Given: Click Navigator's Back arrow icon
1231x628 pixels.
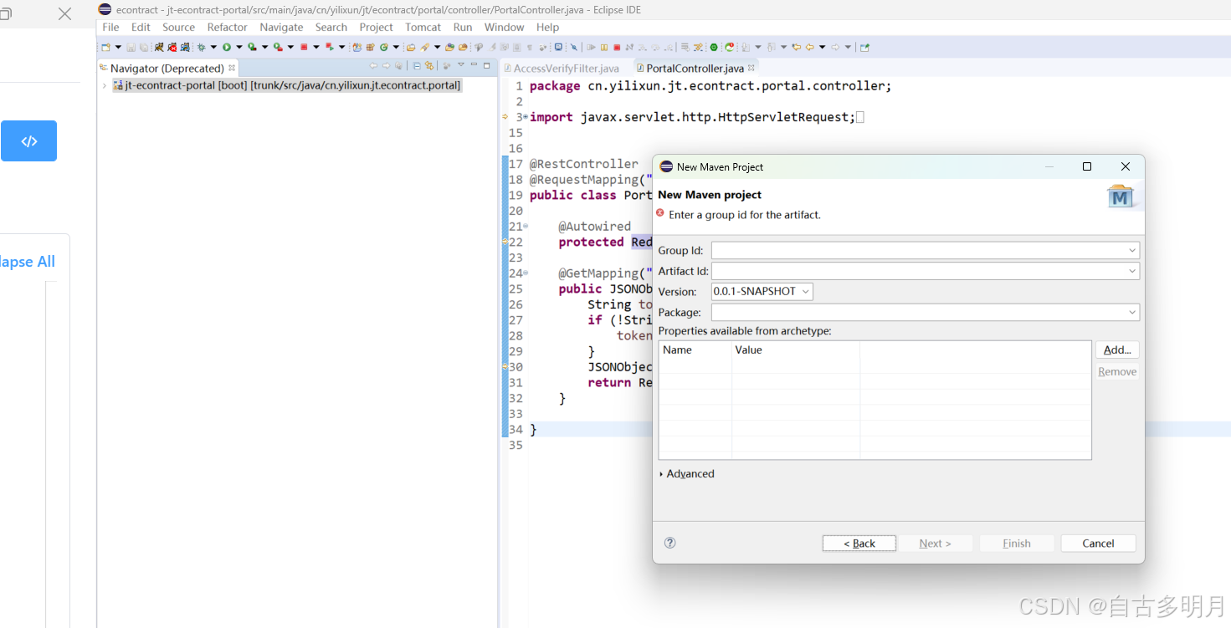Looking at the screenshot, I should (x=373, y=65).
